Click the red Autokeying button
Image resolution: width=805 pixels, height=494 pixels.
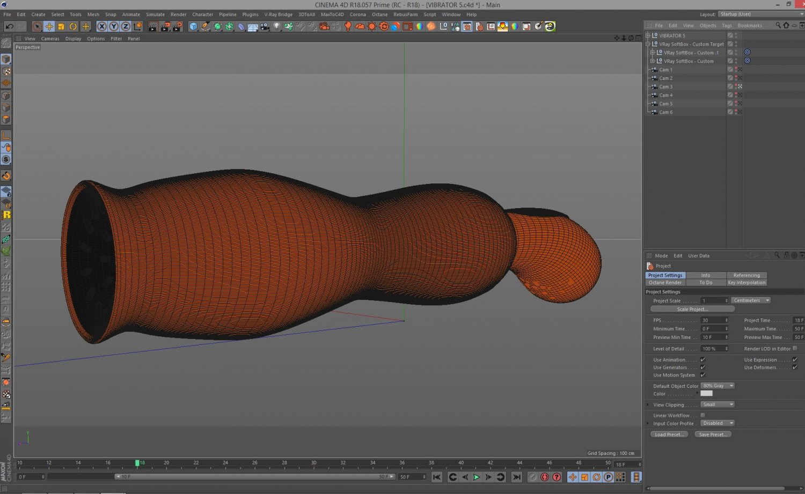click(x=545, y=477)
